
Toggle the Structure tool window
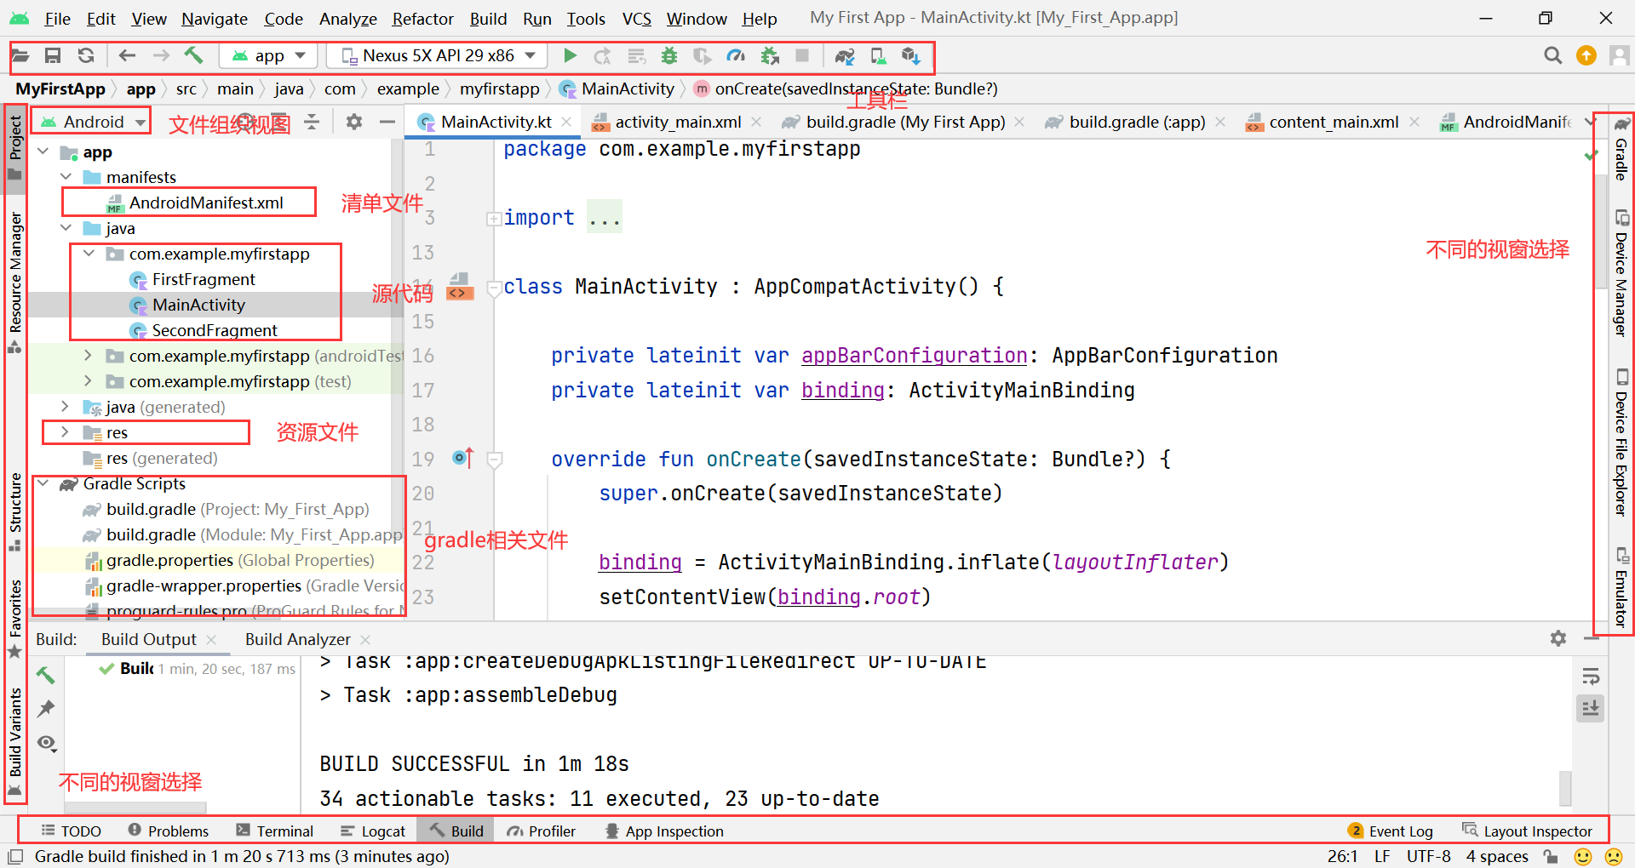pos(14,511)
